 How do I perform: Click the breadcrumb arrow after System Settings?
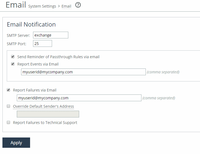pos(59,6)
